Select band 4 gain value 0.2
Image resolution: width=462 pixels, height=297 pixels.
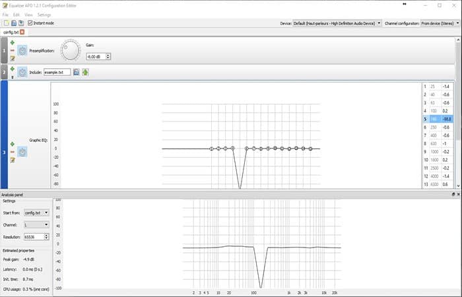coord(447,111)
